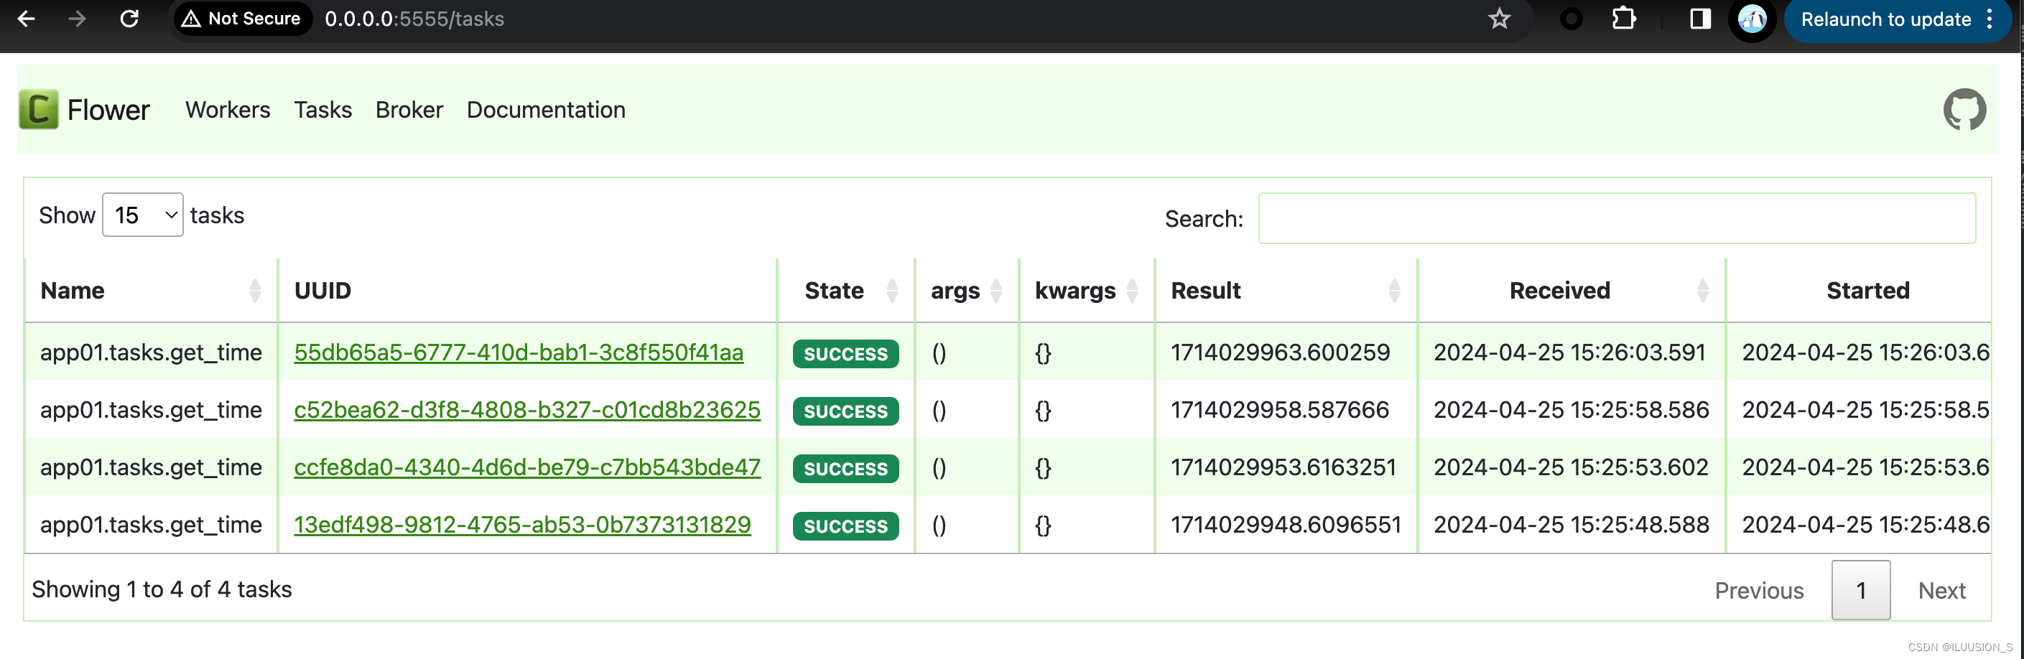The image size is (2024, 659).
Task: Open the browser extensions puzzle icon
Action: pos(1623,19)
